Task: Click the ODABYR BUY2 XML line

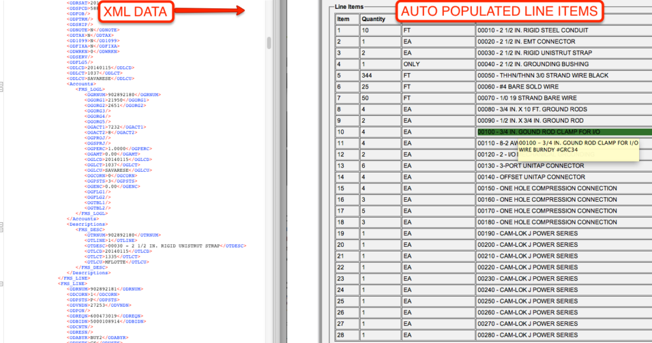Action: tap(97, 338)
